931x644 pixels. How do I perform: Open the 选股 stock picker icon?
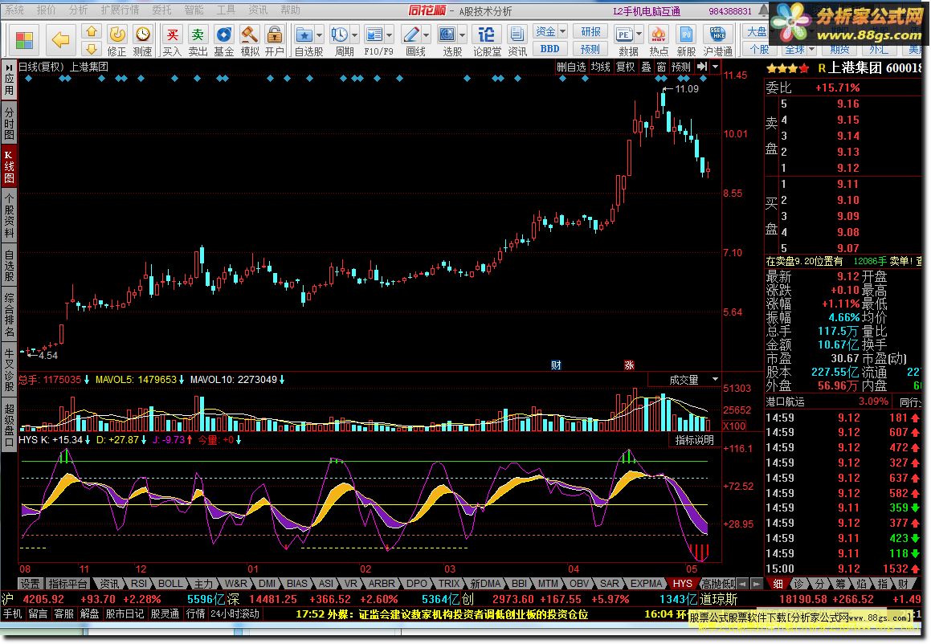(x=447, y=35)
